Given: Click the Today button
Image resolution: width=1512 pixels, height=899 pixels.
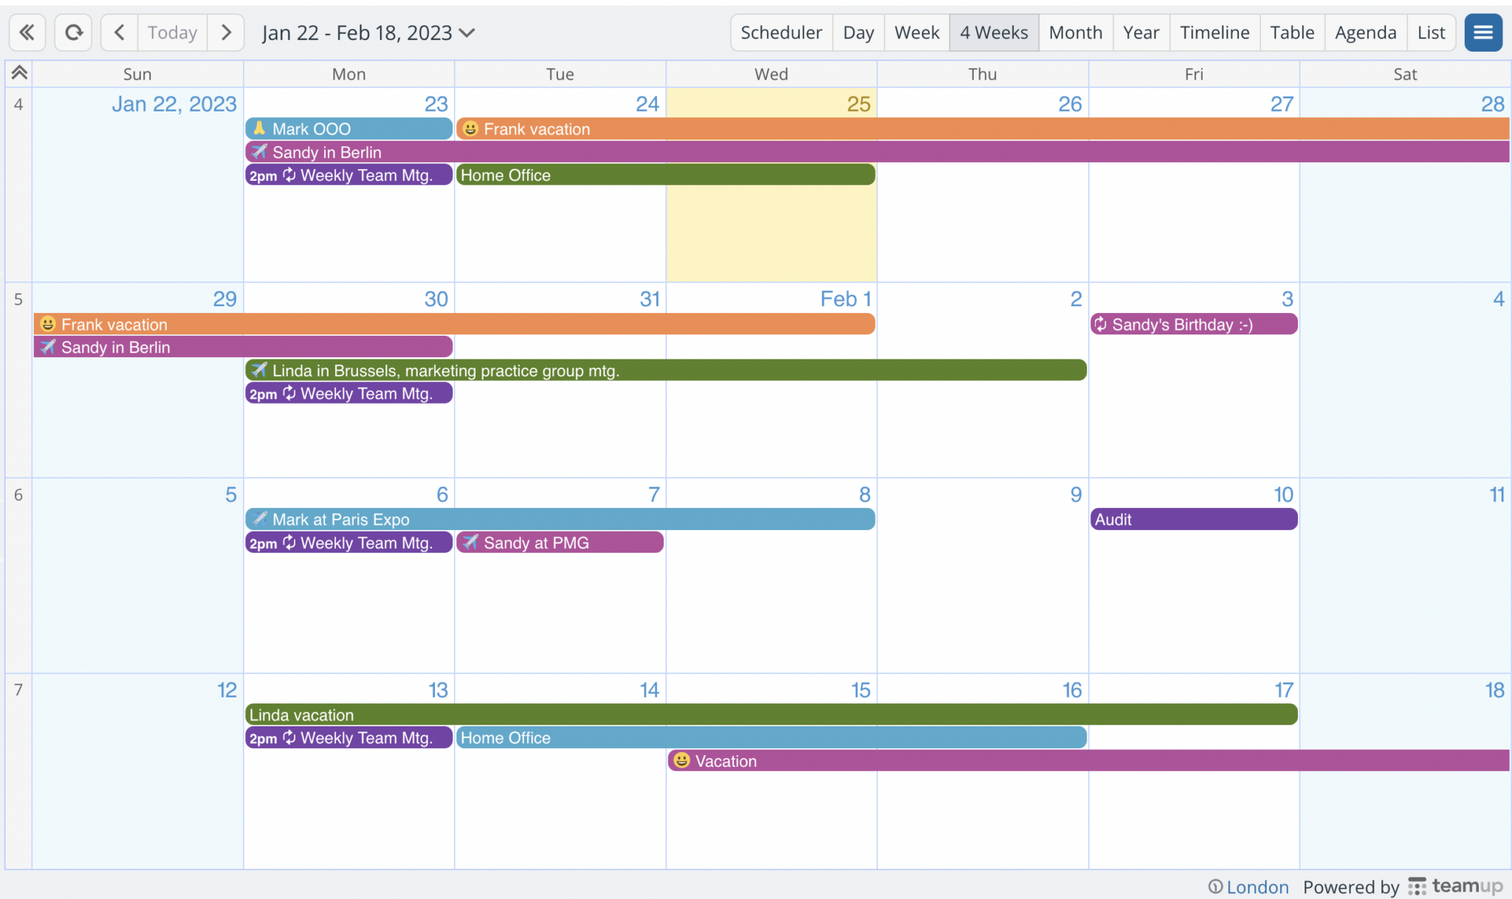Looking at the screenshot, I should (x=172, y=32).
